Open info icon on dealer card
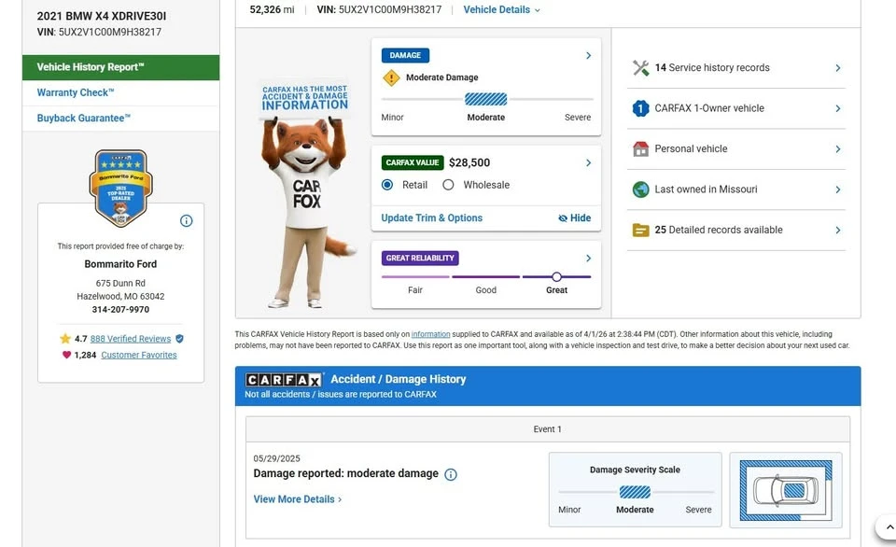Screen dimensions: 896x547 tap(187, 220)
